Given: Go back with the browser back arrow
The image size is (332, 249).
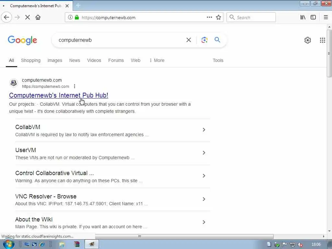Looking at the screenshot, I should (6, 18).
